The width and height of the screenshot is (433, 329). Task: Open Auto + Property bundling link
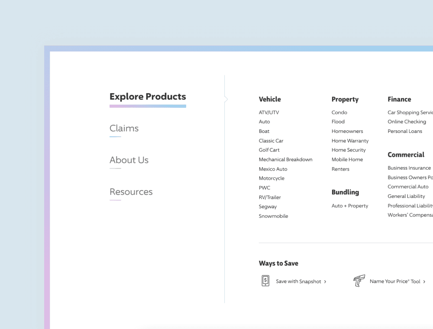[x=350, y=206]
